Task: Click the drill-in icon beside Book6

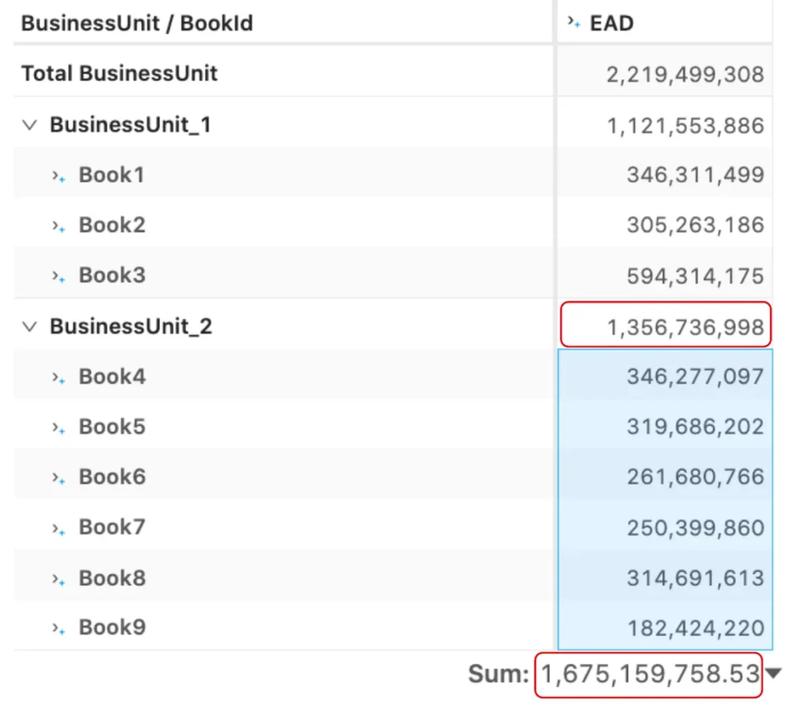Action: pyautogui.click(x=59, y=478)
